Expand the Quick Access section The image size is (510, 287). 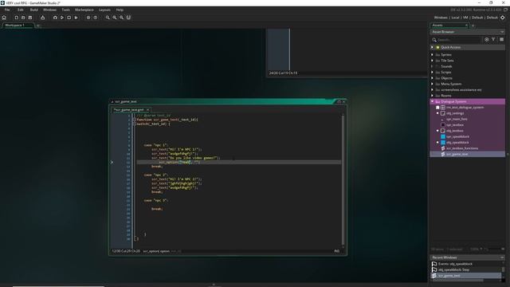[432, 48]
